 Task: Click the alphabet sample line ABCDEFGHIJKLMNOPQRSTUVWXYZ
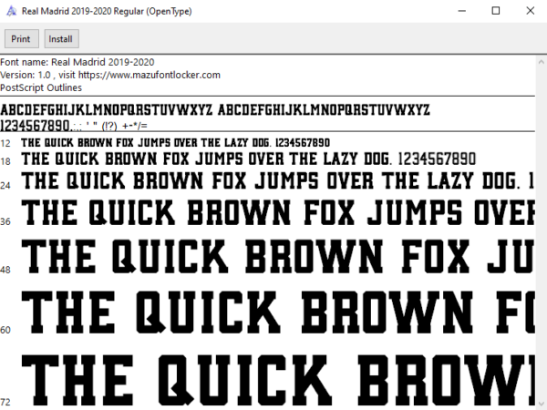(x=215, y=110)
